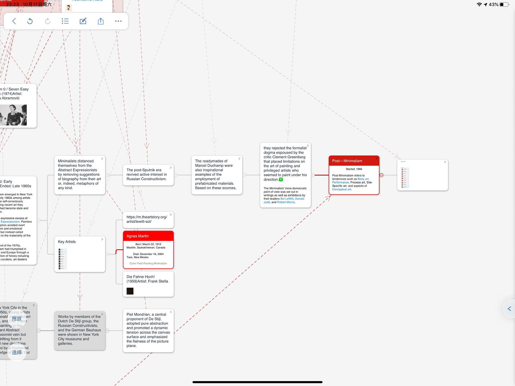Share the mind map
The width and height of the screenshot is (515, 386).
tap(101, 21)
